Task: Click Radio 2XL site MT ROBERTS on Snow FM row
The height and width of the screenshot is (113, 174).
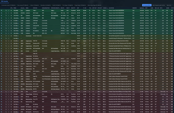Action: click(115, 51)
